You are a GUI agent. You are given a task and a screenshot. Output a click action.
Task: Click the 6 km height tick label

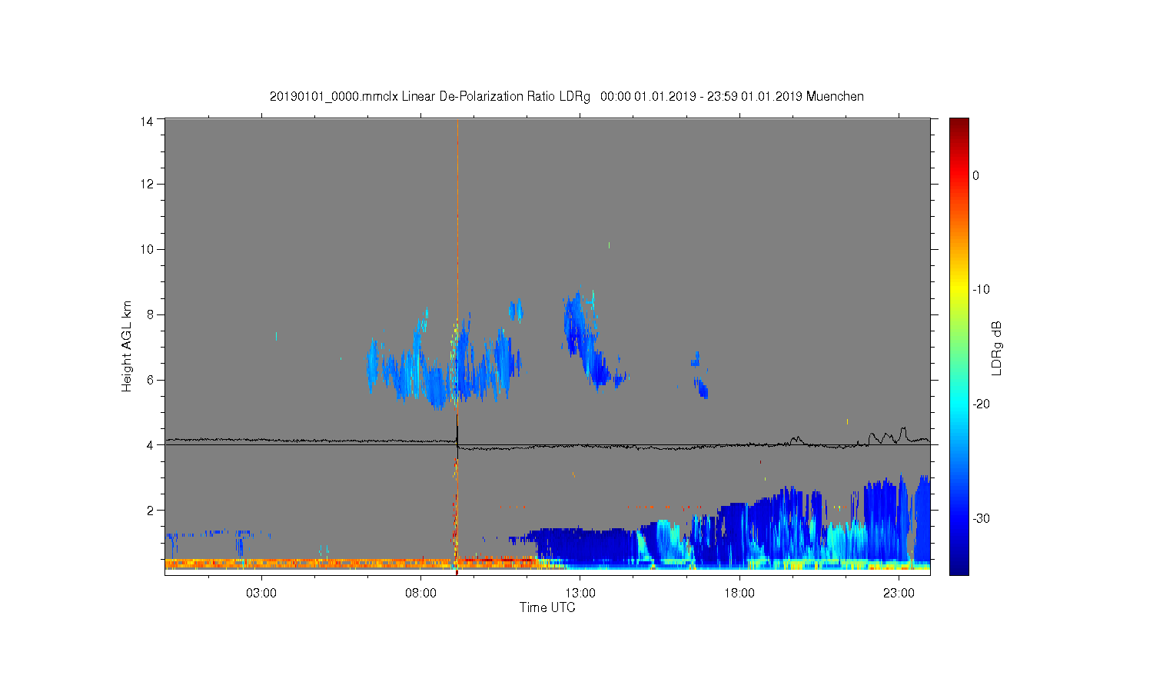pos(150,380)
